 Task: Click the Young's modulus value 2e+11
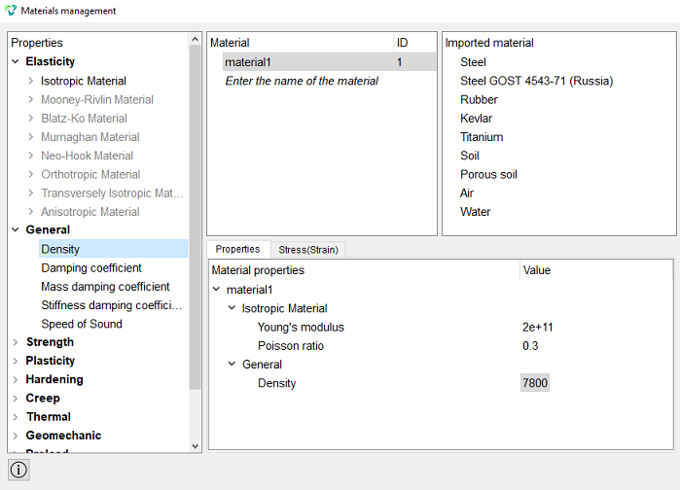pyautogui.click(x=538, y=327)
